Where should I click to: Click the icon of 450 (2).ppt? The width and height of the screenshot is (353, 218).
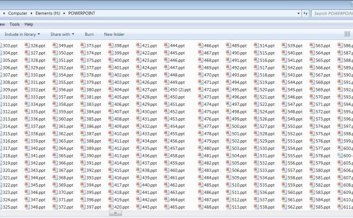point(167,89)
